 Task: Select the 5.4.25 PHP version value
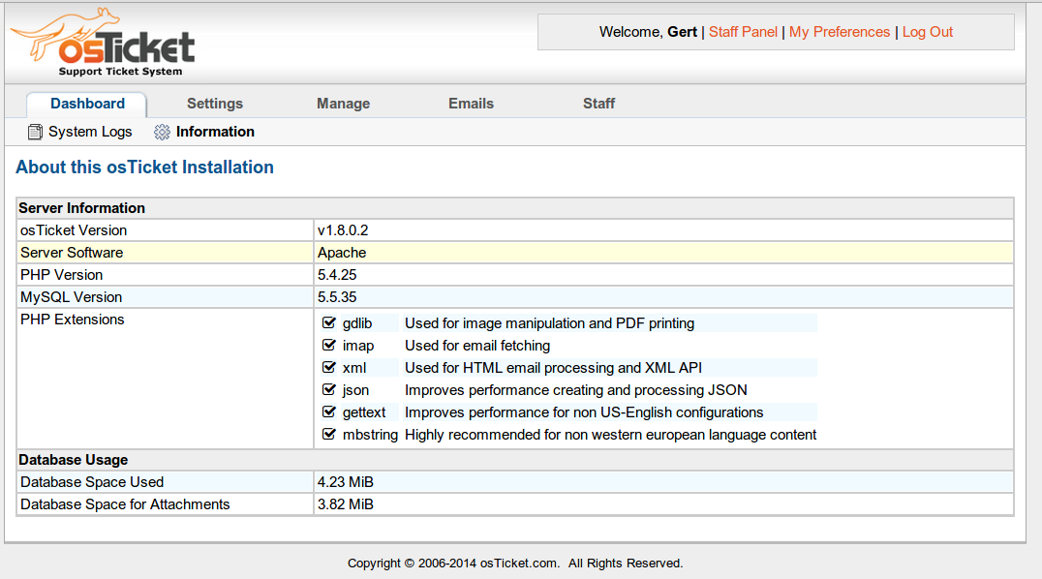coord(337,275)
